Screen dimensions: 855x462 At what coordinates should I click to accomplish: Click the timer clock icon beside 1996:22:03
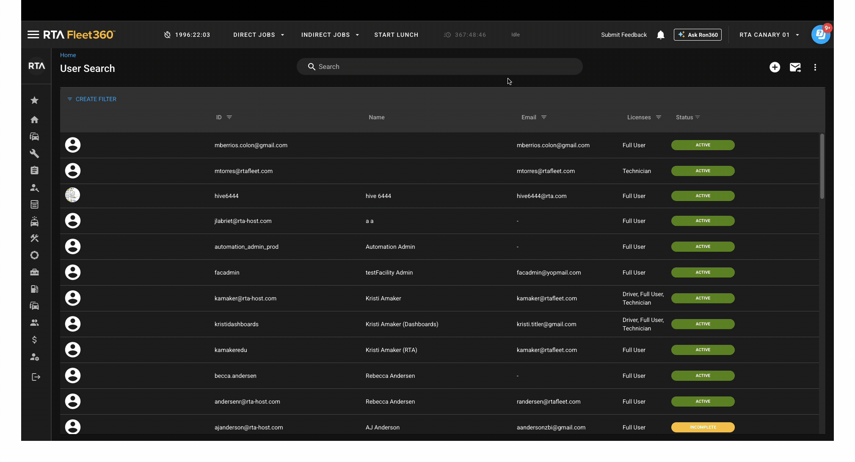[167, 35]
